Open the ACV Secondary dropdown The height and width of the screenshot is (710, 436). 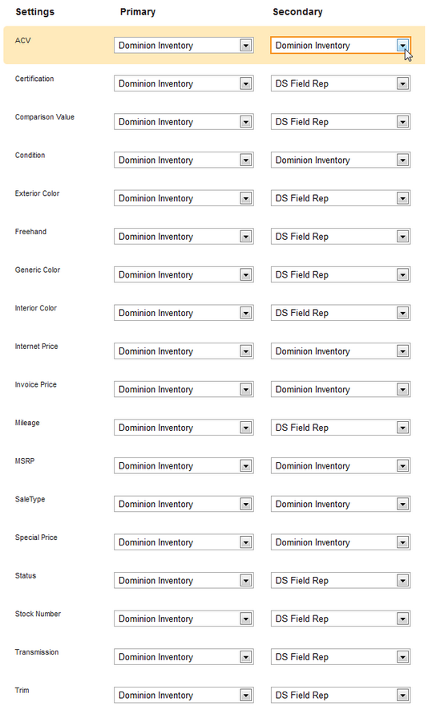point(341,45)
